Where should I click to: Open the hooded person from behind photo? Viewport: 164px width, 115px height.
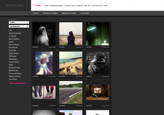tap(71, 34)
